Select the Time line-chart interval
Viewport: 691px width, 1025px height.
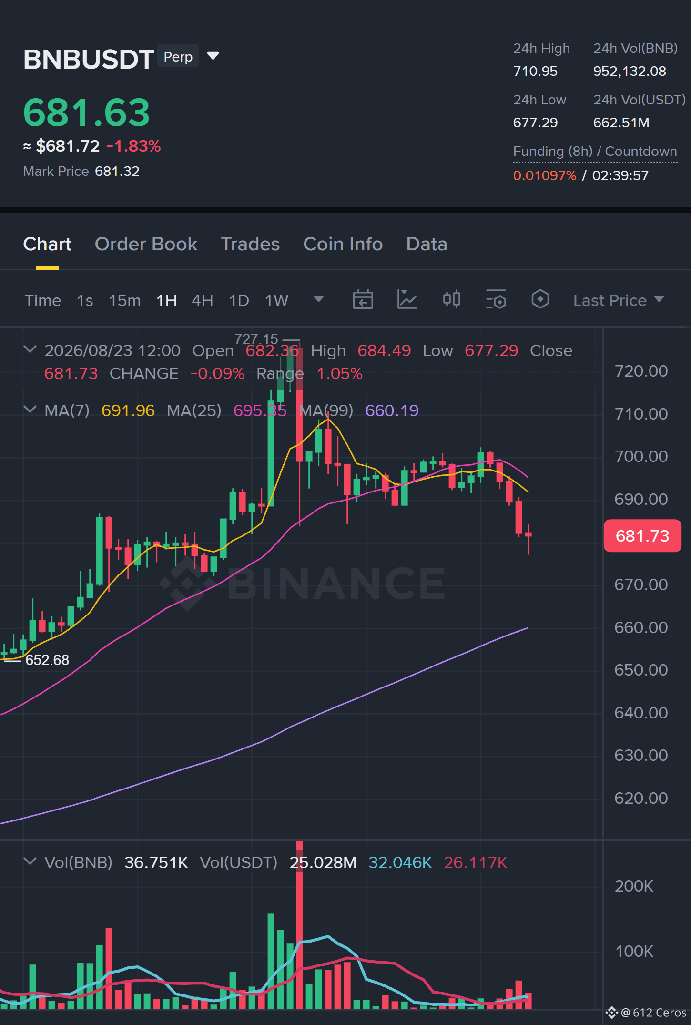tap(43, 300)
